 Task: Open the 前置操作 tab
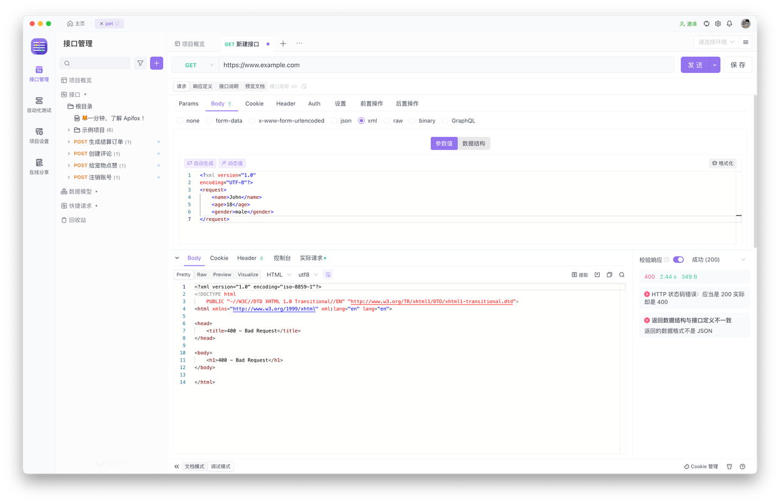(372, 103)
